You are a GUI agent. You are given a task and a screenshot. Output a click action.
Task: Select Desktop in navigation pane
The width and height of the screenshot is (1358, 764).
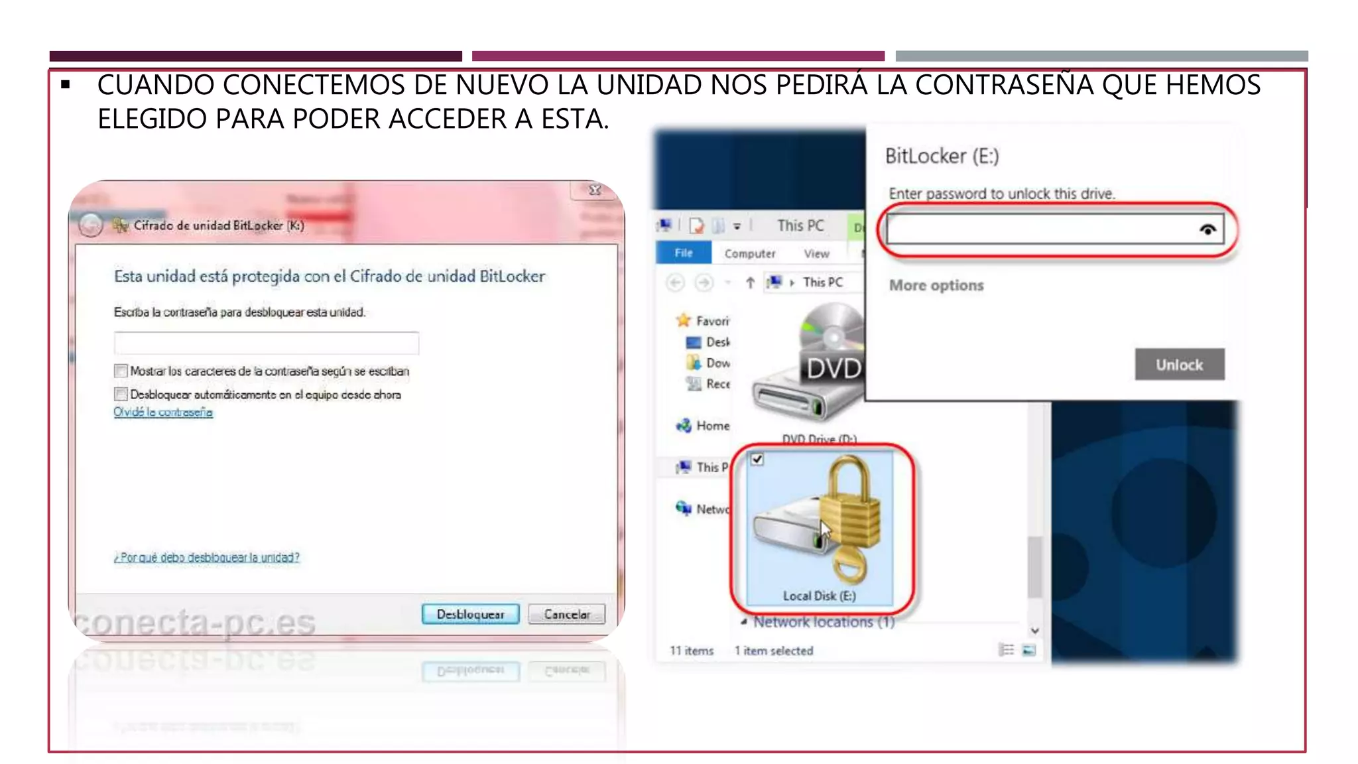pyautogui.click(x=708, y=342)
